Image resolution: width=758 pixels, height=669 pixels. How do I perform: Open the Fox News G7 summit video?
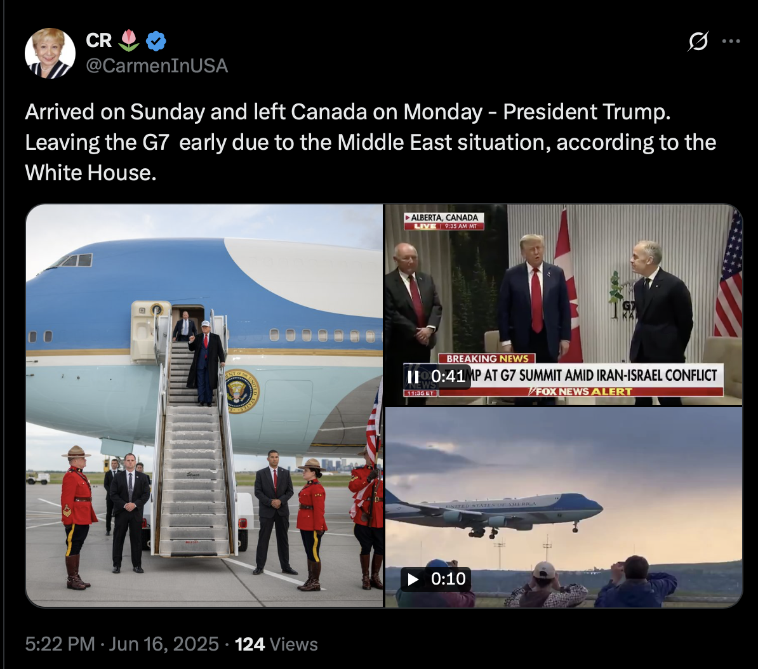[564, 305]
